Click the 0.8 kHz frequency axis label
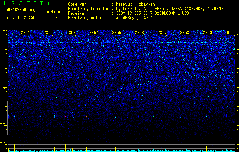Viewport: 239px width, 152px height. pos(3,106)
